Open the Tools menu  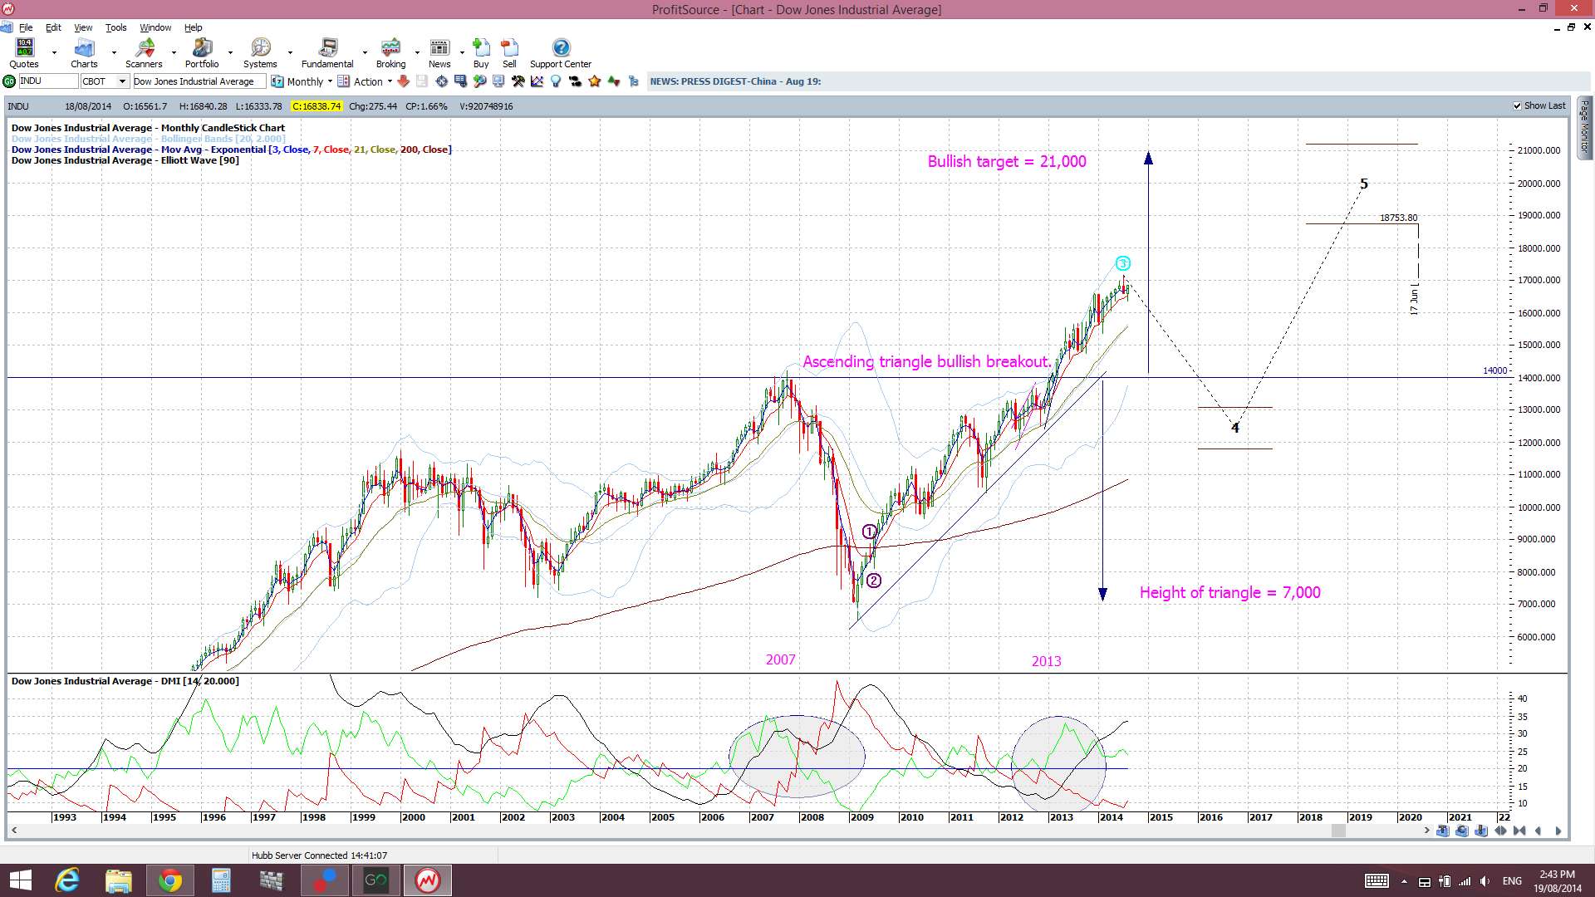[x=115, y=27]
